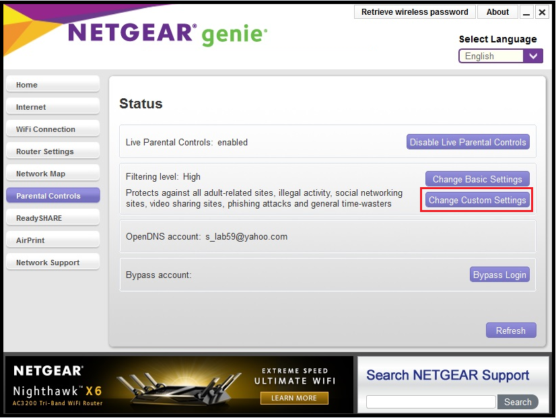This screenshot has height=418, width=556.
Task: Click Retrieve wireless password button
Action: 415,12
